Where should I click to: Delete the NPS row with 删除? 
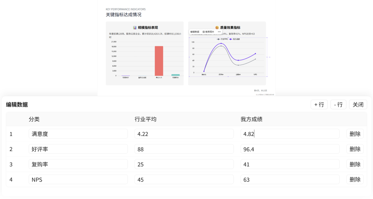click(355, 179)
